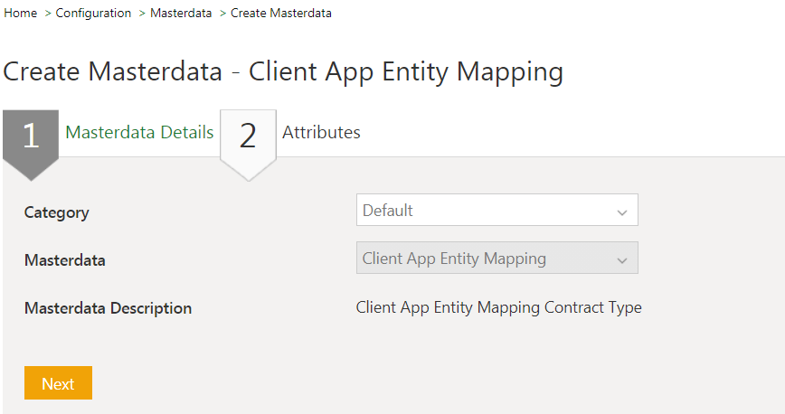The height and width of the screenshot is (414, 785).
Task: Go to the Configuration breadcrumb
Action: [x=93, y=14]
